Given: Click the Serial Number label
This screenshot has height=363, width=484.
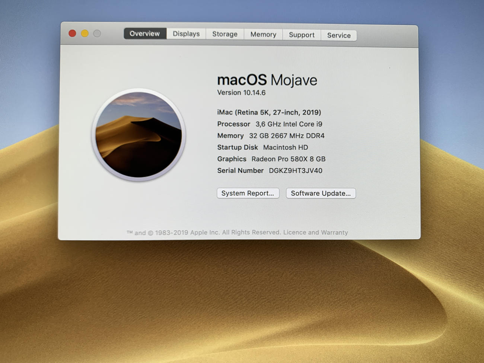Looking at the screenshot, I should (x=240, y=171).
